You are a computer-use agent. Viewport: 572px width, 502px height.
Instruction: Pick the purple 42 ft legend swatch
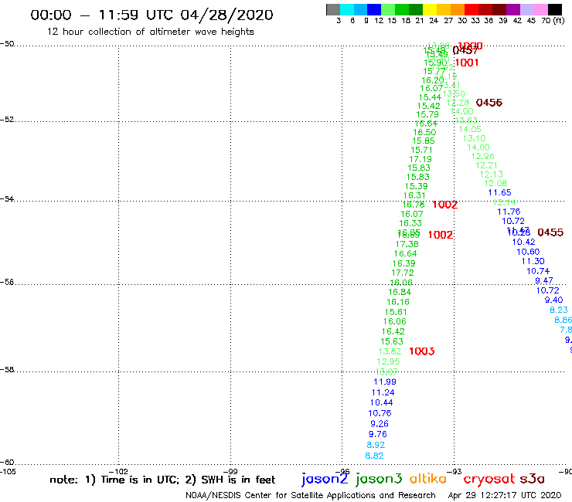click(513, 9)
